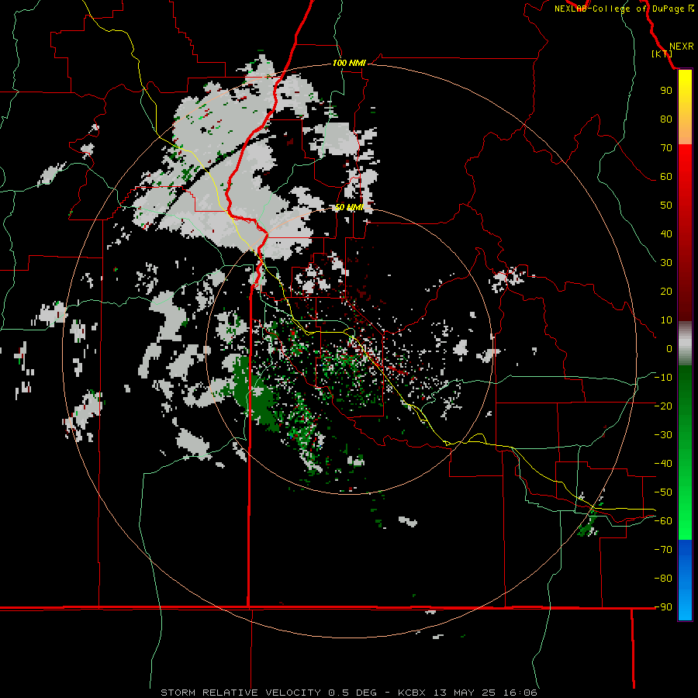
Task: Click the Storm Relative Velocity caption at bottom
Action: [348, 693]
